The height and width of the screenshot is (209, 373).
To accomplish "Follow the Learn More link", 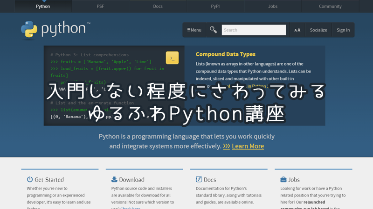I will pos(248,146).
